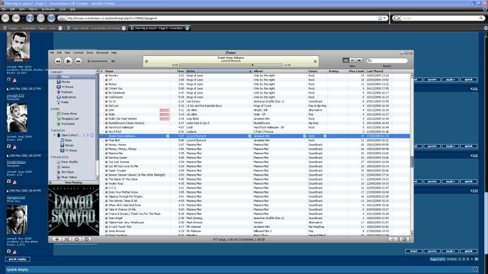488x274 pixels.
Task: Open the iTunes Store sidebar item
Action: (69, 114)
